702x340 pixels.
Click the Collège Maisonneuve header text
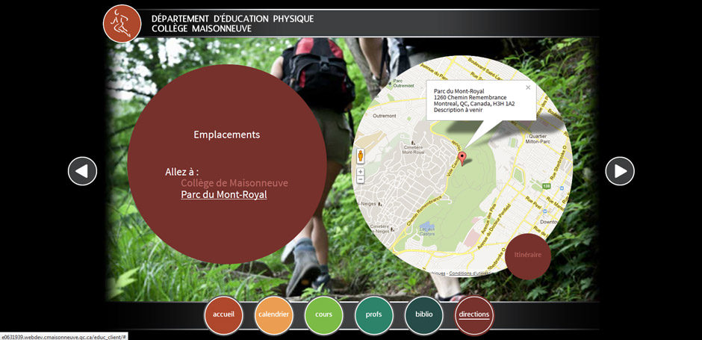202,28
